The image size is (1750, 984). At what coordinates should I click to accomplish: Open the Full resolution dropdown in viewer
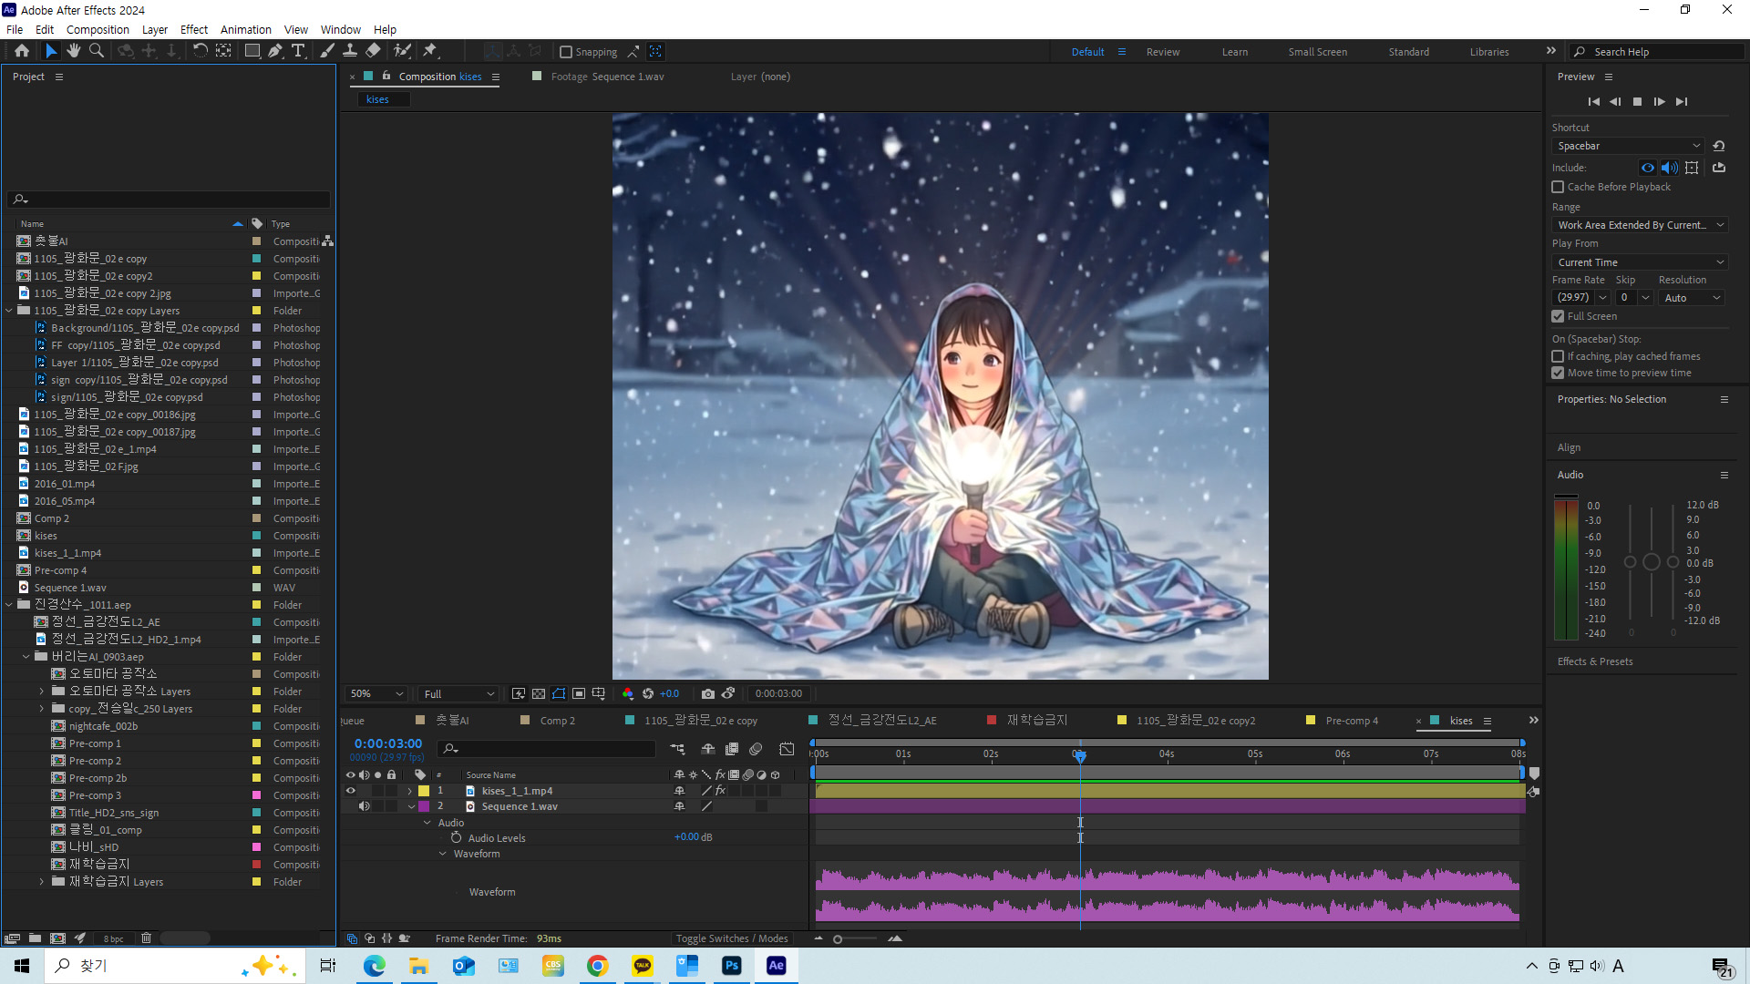pos(458,693)
